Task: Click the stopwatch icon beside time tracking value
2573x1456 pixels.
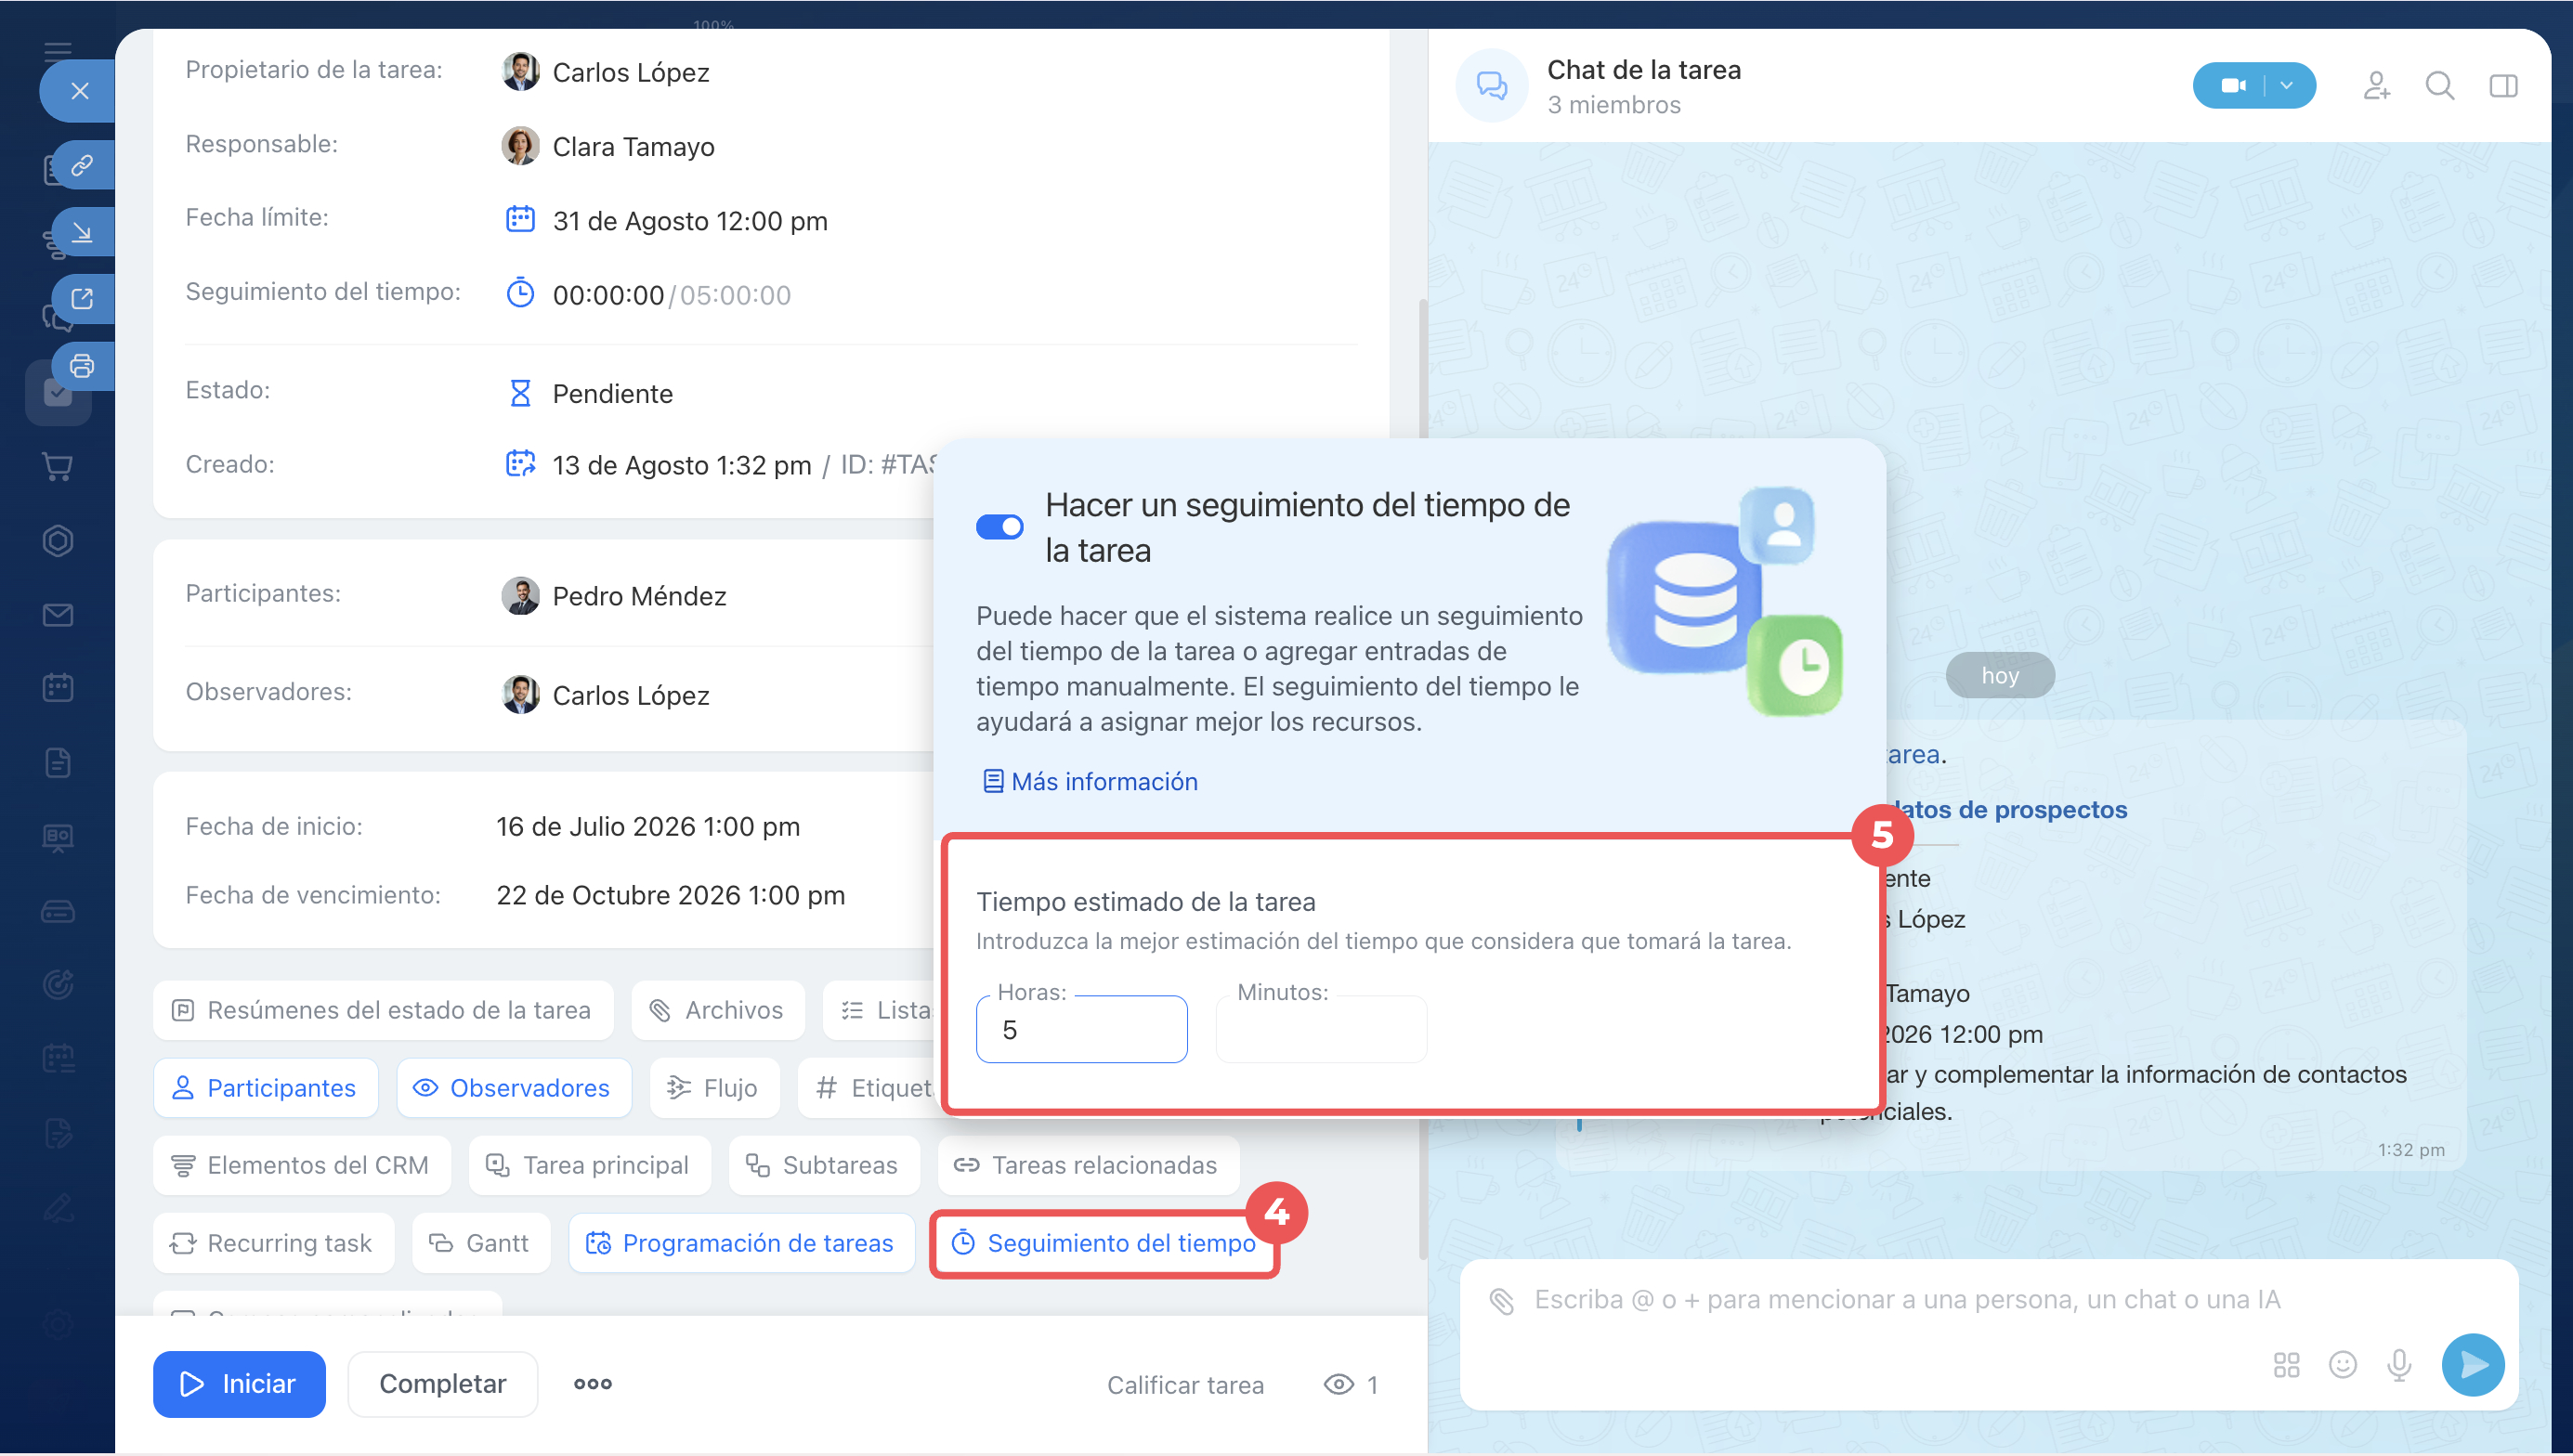Action: pos(520,293)
